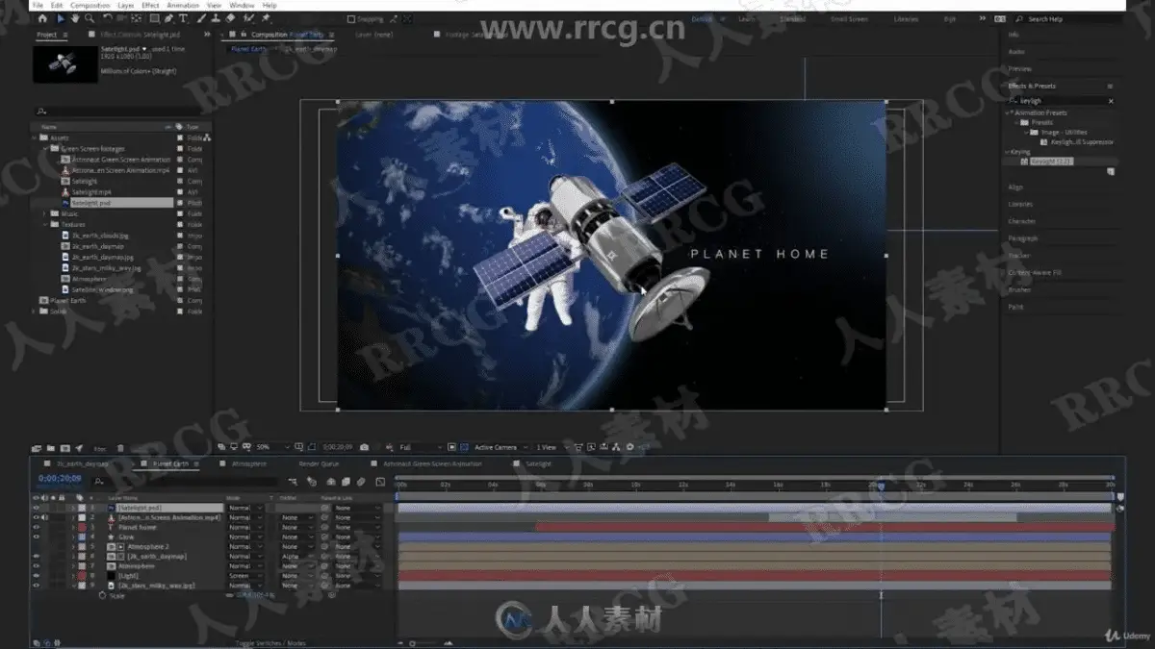Click the Interpret Footage icon in Project panel

click(x=37, y=447)
